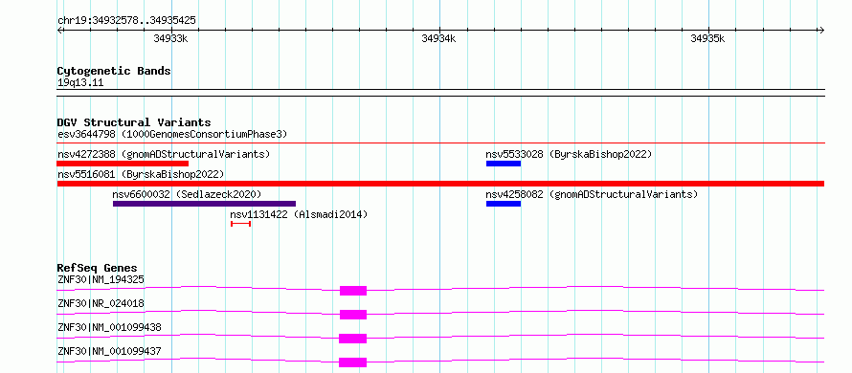
Task: Open the Cytogenetic Bands track title
Action: point(114,71)
